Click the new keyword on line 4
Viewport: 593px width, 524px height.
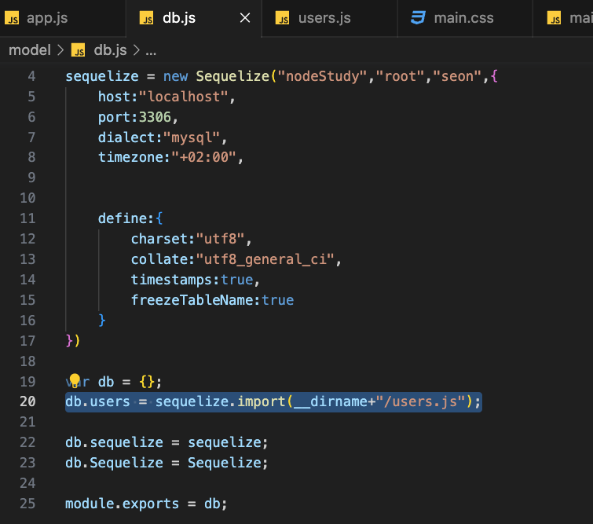[x=175, y=77]
